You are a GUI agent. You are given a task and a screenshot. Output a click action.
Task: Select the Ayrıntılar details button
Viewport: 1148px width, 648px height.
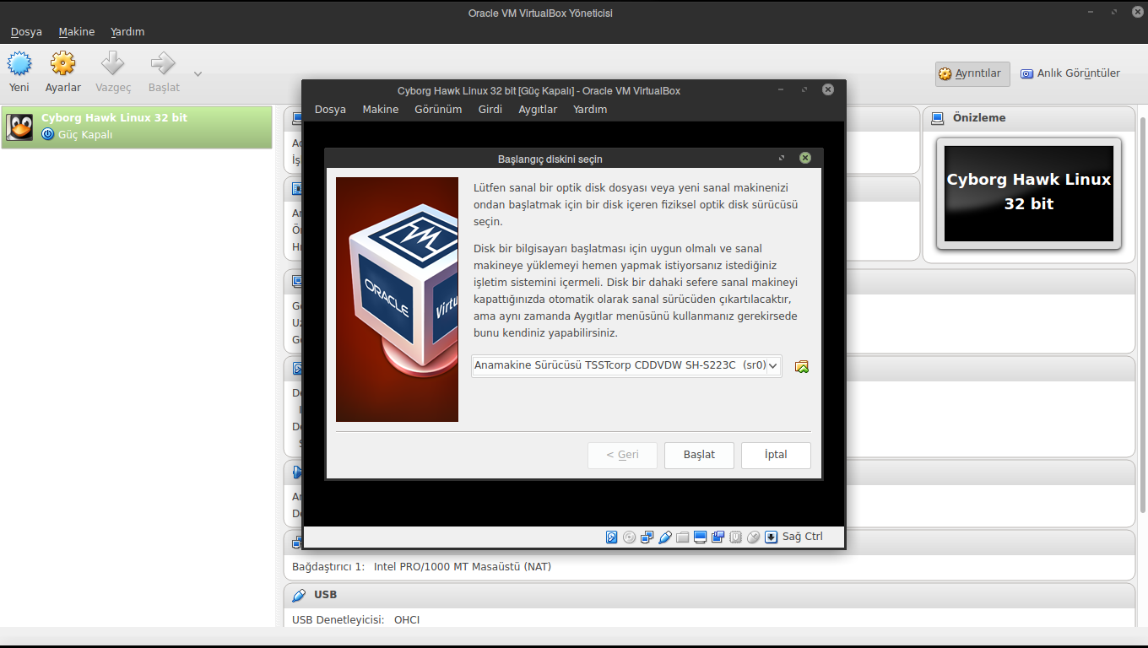tap(972, 73)
